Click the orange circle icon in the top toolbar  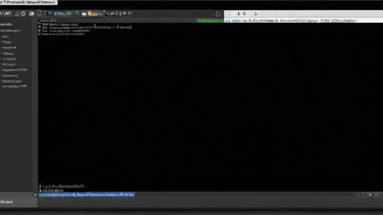(90, 14)
